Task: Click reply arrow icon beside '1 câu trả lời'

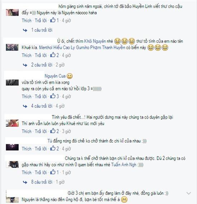Action: tap(25, 30)
